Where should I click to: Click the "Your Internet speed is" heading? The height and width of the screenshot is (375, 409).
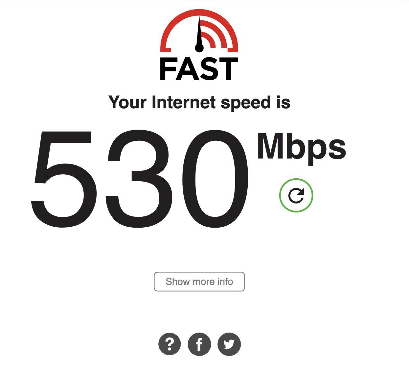pos(199,102)
